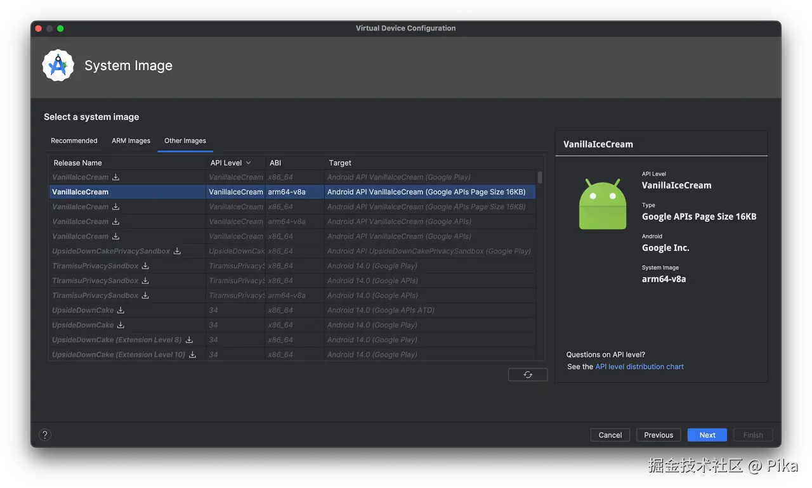The image size is (812, 488).
Task: Click target 'Android API VanillaIceCream (Google Play)'
Action: (x=399, y=177)
